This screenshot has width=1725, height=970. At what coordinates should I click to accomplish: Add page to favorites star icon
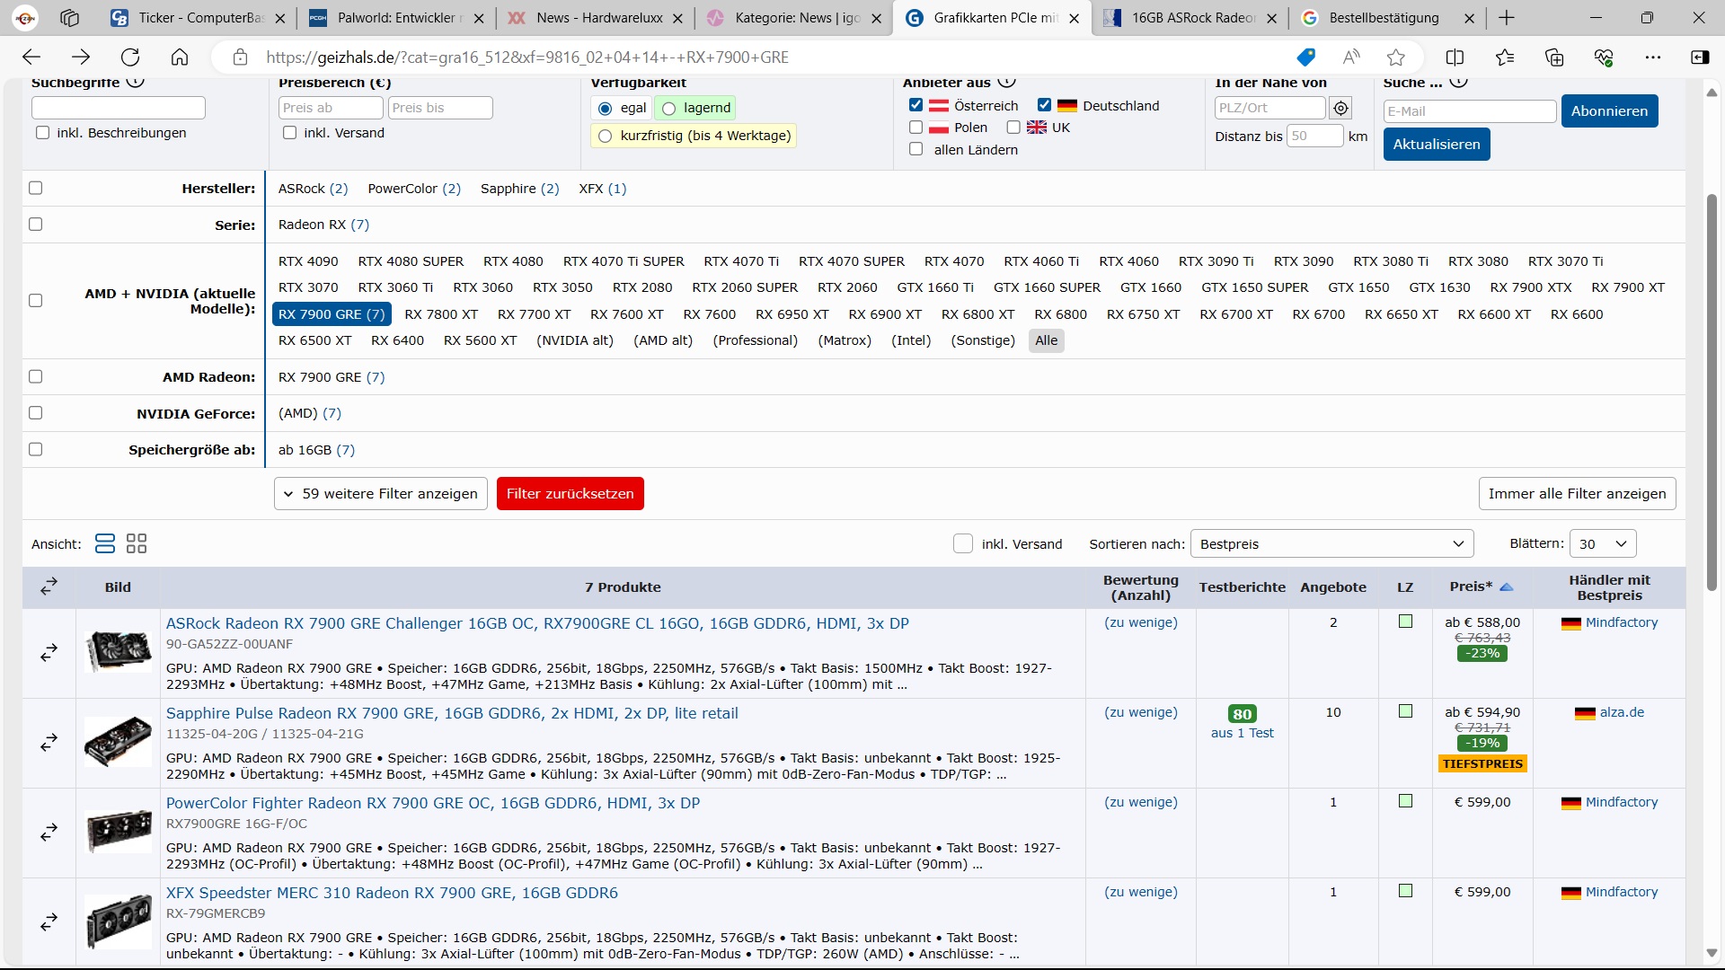click(1395, 57)
